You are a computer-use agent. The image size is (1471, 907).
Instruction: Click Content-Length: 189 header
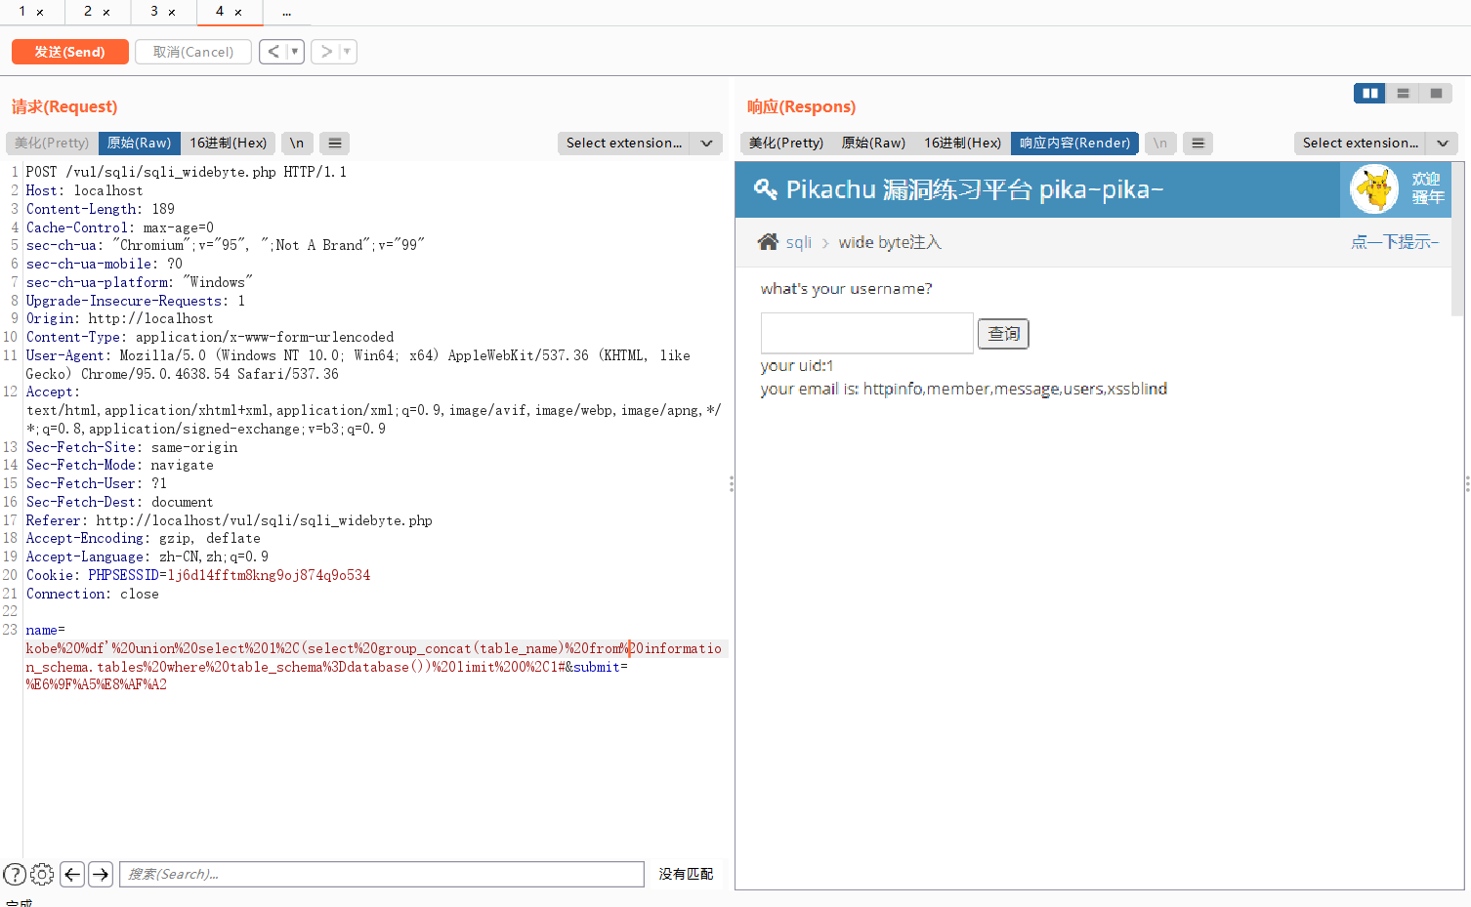point(101,209)
